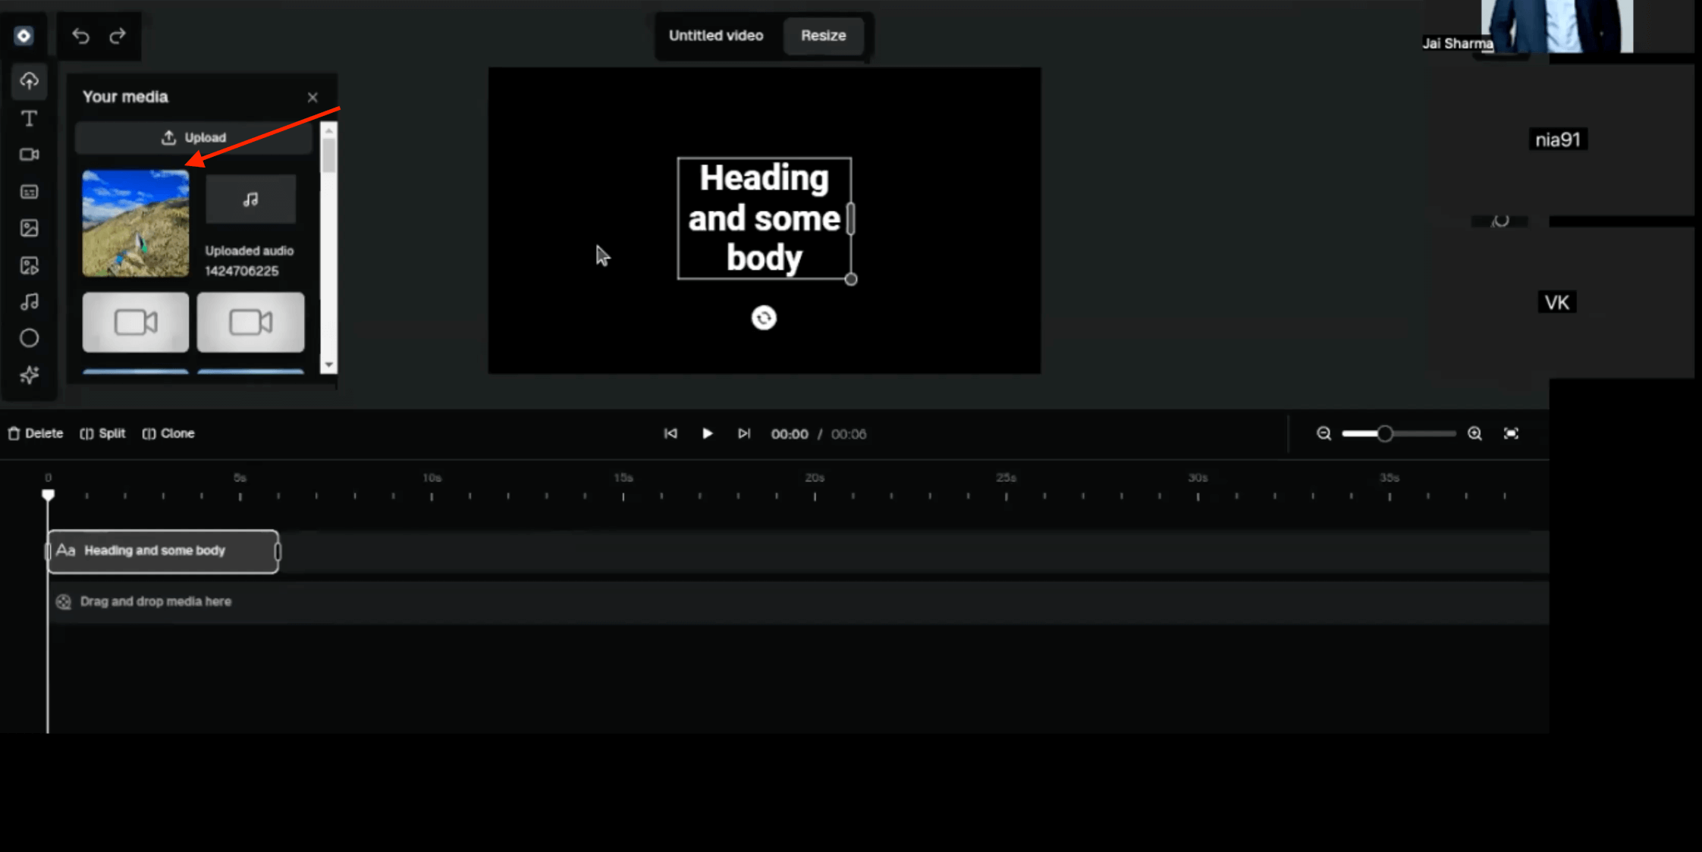Select the left video camera placeholder thumbnail
1702x852 pixels.
(136, 322)
